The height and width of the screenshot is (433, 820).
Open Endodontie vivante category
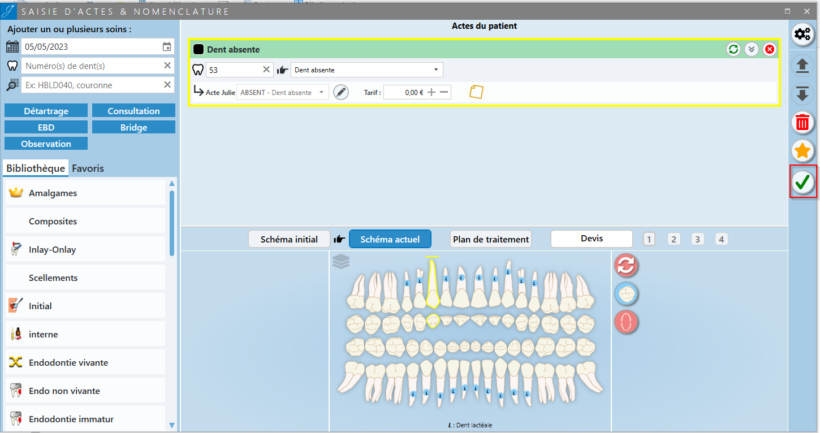(x=85, y=362)
